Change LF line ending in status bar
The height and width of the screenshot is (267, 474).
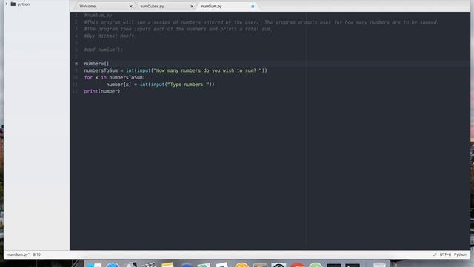pos(434,254)
